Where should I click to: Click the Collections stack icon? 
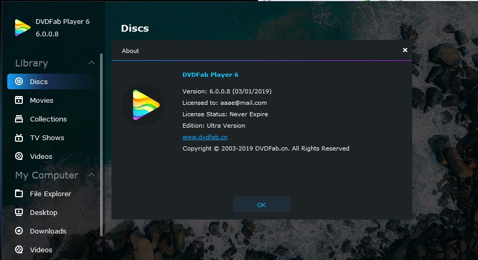pyautogui.click(x=19, y=119)
